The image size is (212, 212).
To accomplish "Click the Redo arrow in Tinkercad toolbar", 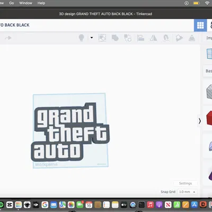I will [x=8, y=38].
